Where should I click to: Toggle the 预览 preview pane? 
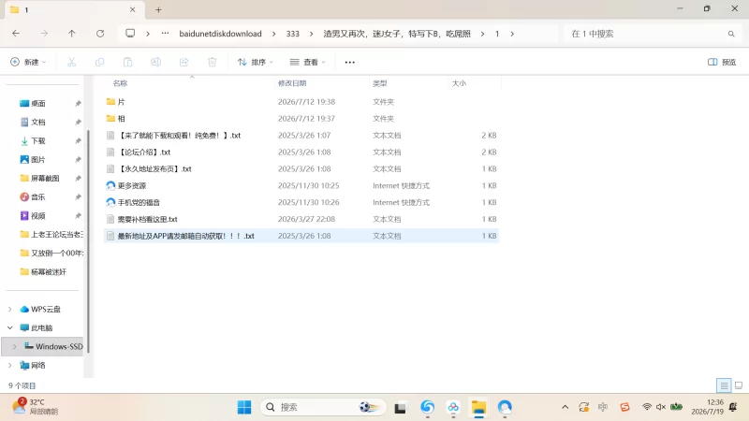coord(722,62)
